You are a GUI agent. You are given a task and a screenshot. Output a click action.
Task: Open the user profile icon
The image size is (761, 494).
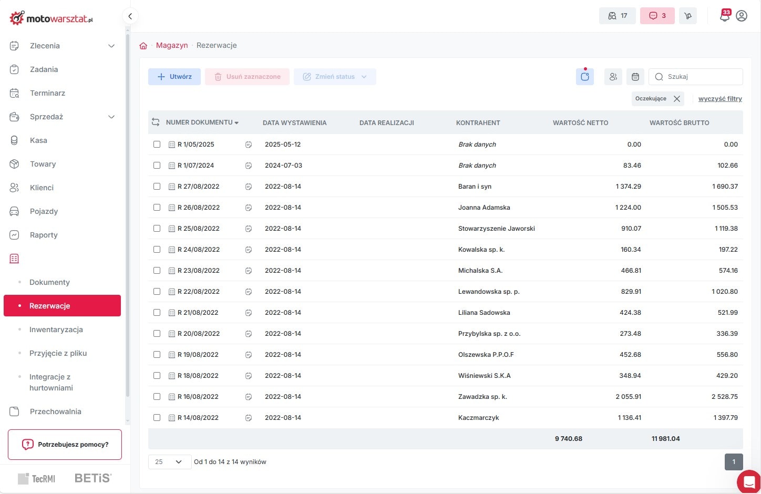[x=742, y=16]
